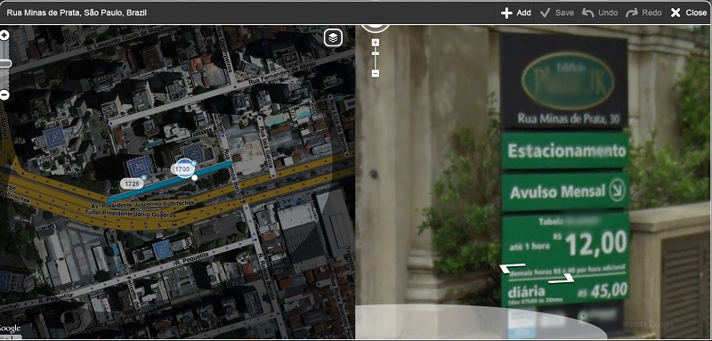Viewport: 712px width, 341px height.
Task: Add a new feature
Action: point(516,12)
